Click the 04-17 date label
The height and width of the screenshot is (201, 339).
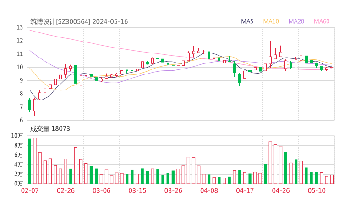pyautogui.click(x=245, y=190)
